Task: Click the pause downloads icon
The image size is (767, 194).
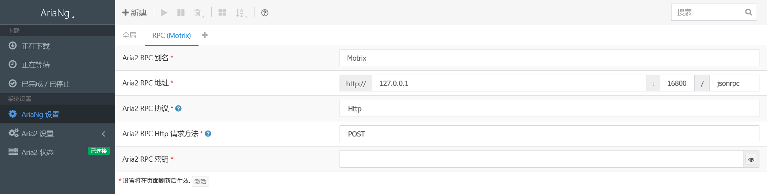Action: pos(181,13)
